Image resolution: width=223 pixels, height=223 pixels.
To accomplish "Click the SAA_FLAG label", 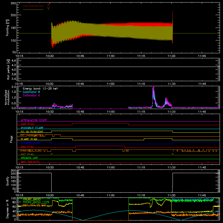I will coord(27,147).
